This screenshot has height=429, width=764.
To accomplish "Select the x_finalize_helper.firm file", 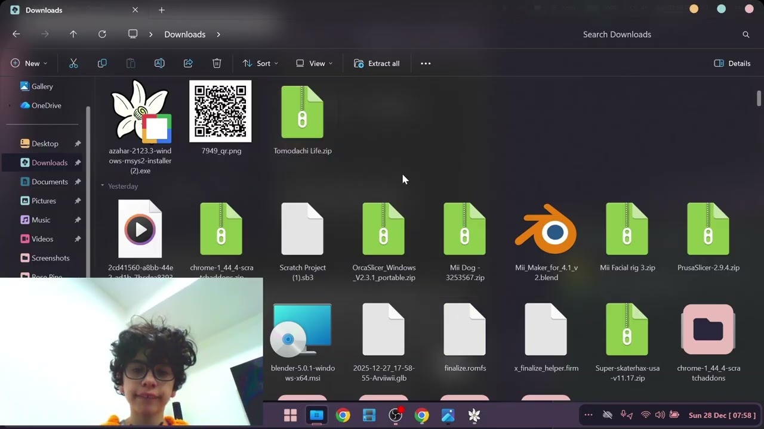I will pos(546,338).
